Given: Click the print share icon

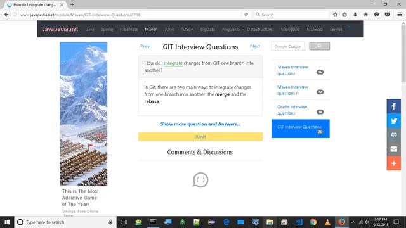Looking at the screenshot, I should click(393, 135).
